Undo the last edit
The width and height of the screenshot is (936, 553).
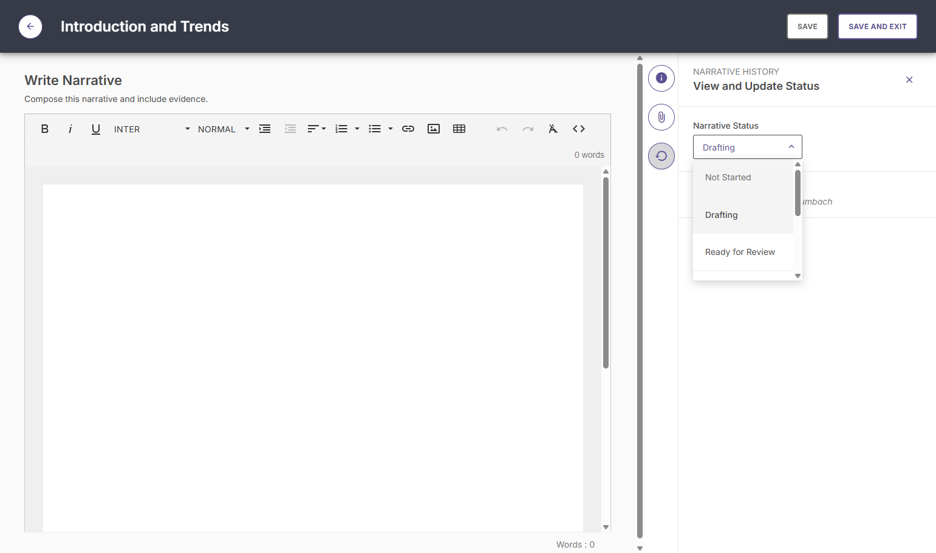coord(502,129)
